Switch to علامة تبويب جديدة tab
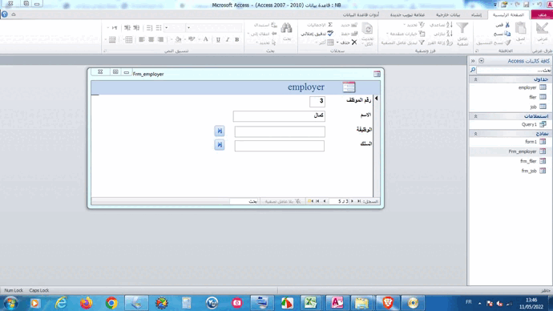Screen dimensions: 553x311 click(407, 14)
